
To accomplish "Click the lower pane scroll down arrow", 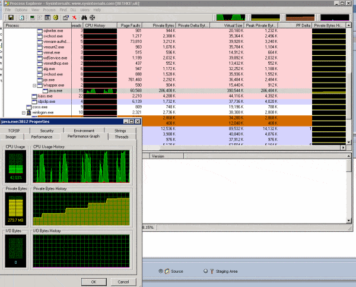I will (349, 220).
